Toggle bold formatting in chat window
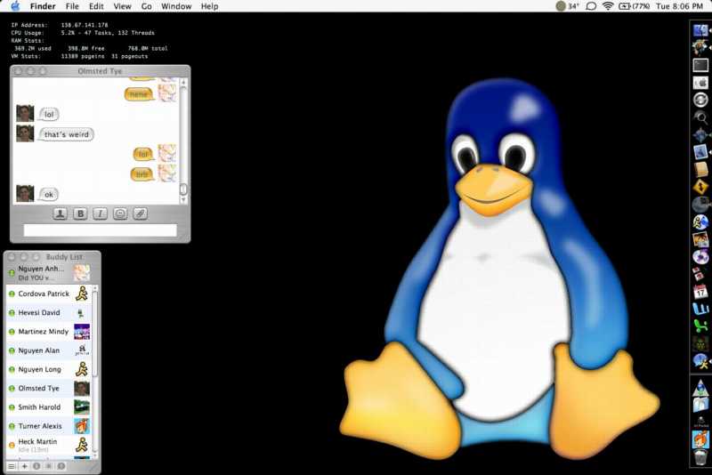 click(80, 213)
